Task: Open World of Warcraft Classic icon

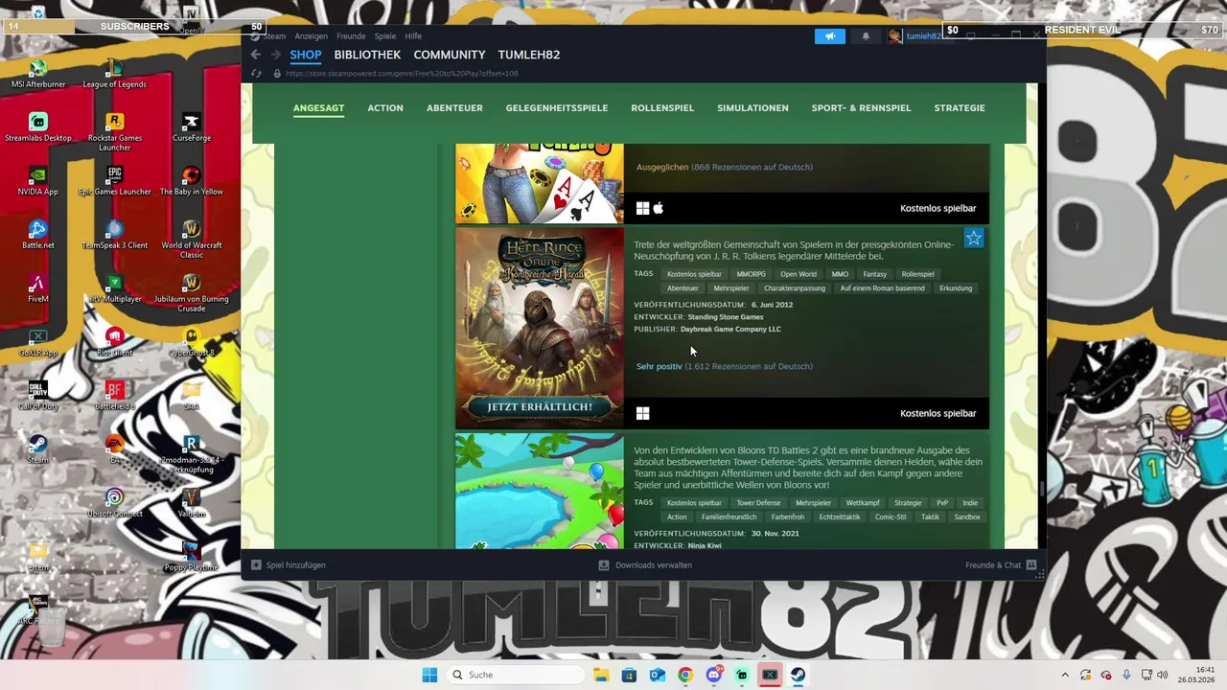Action: click(191, 240)
